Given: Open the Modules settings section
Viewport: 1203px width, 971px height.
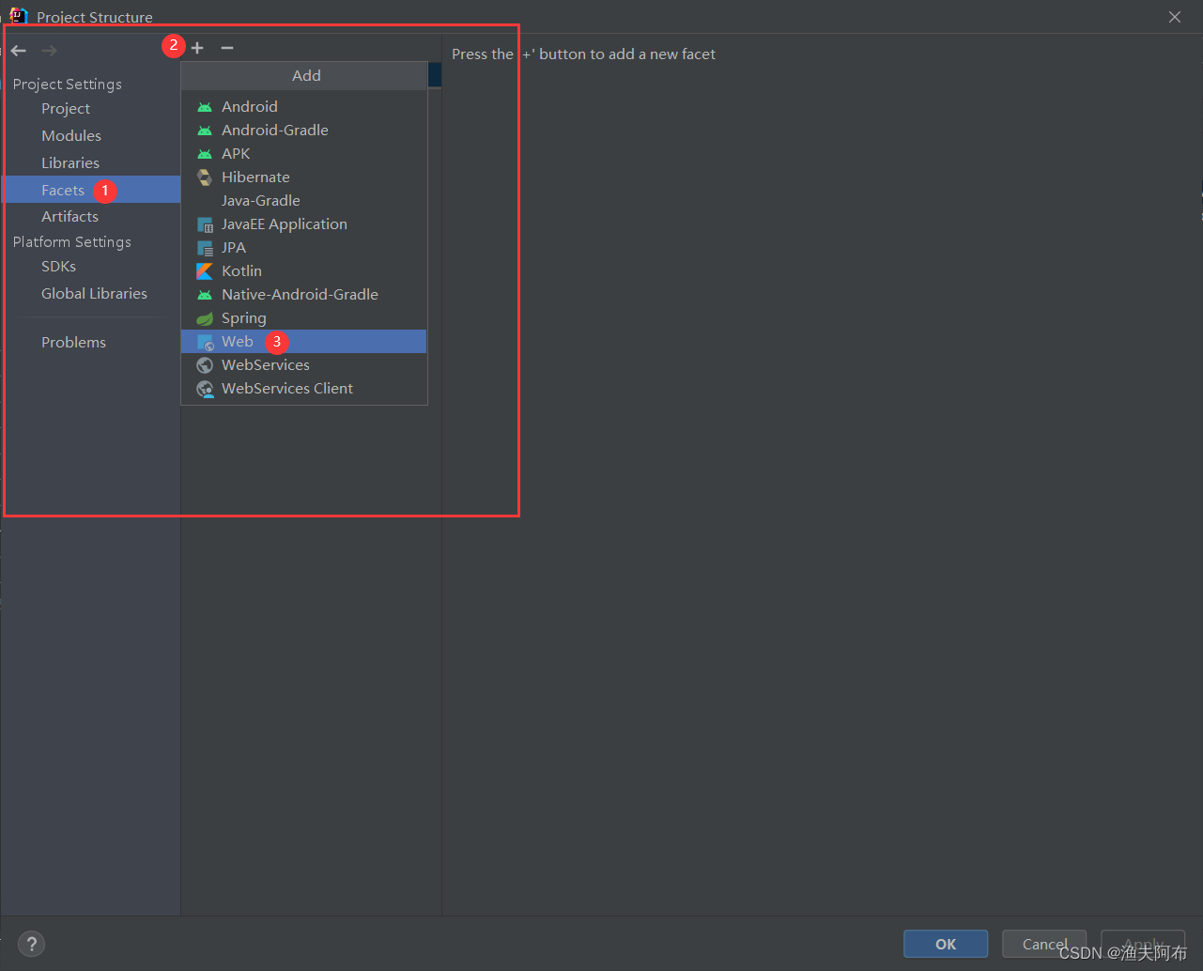Looking at the screenshot, I should tap(71, 135).
